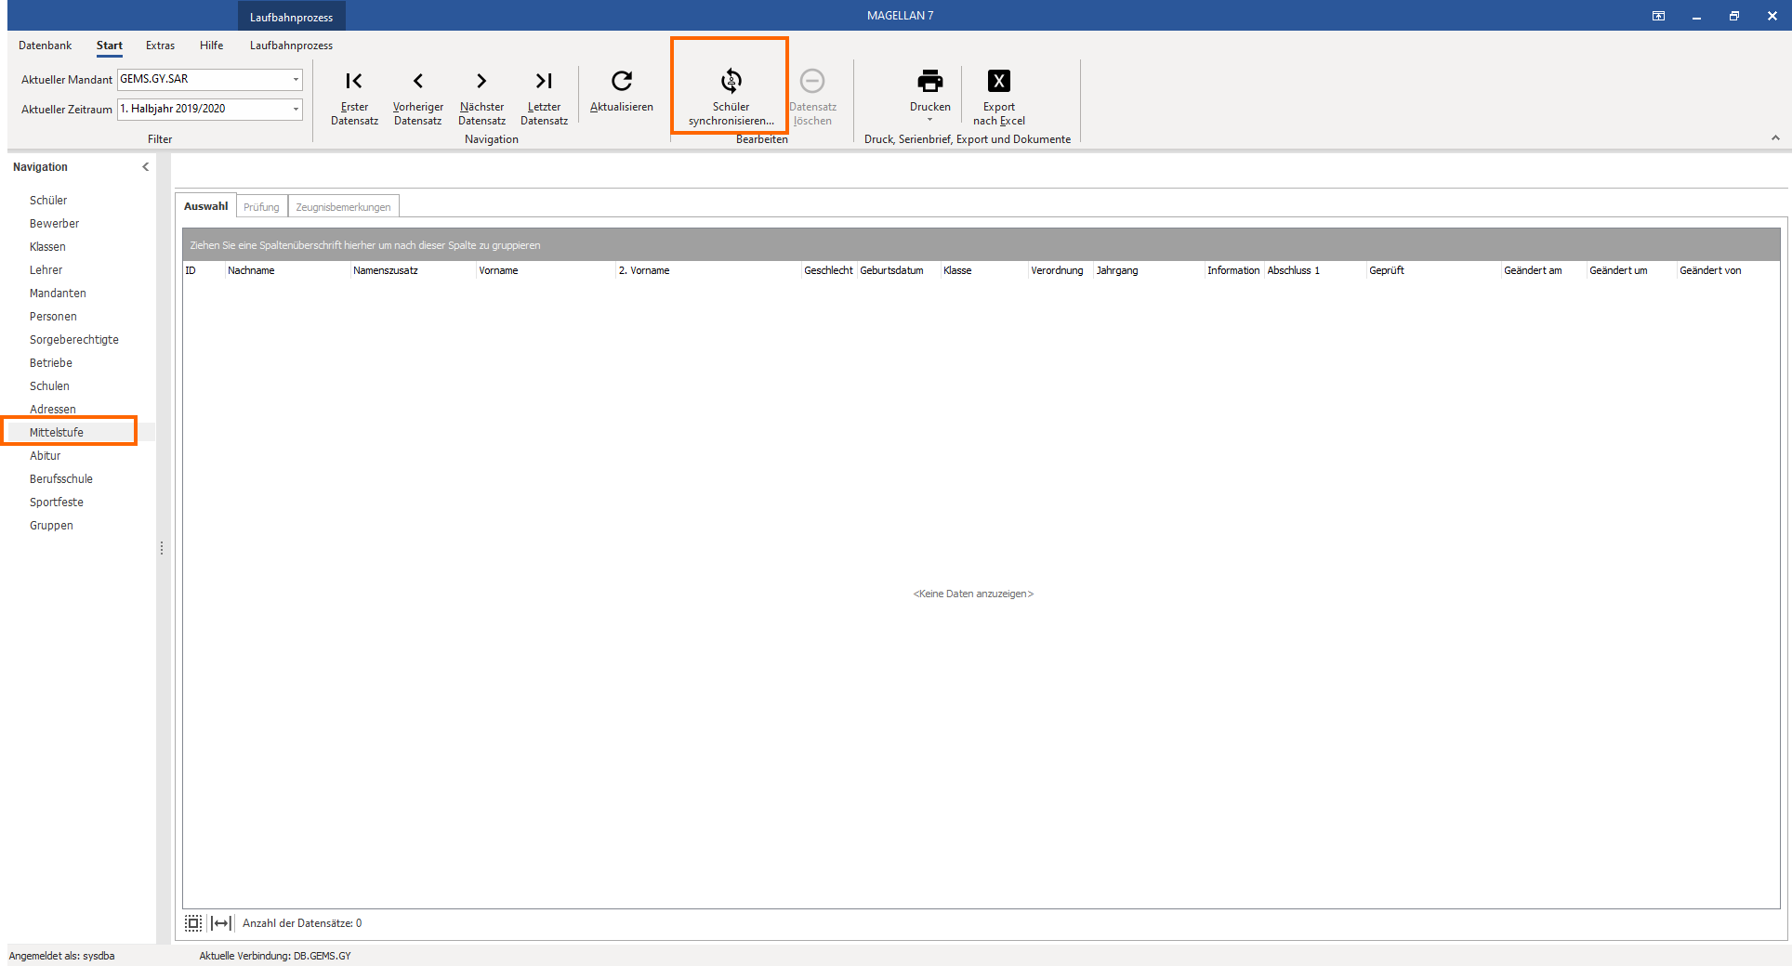Click the fit column width icon
This screenshot has width=1792, height=966.
tap(221, 922)
